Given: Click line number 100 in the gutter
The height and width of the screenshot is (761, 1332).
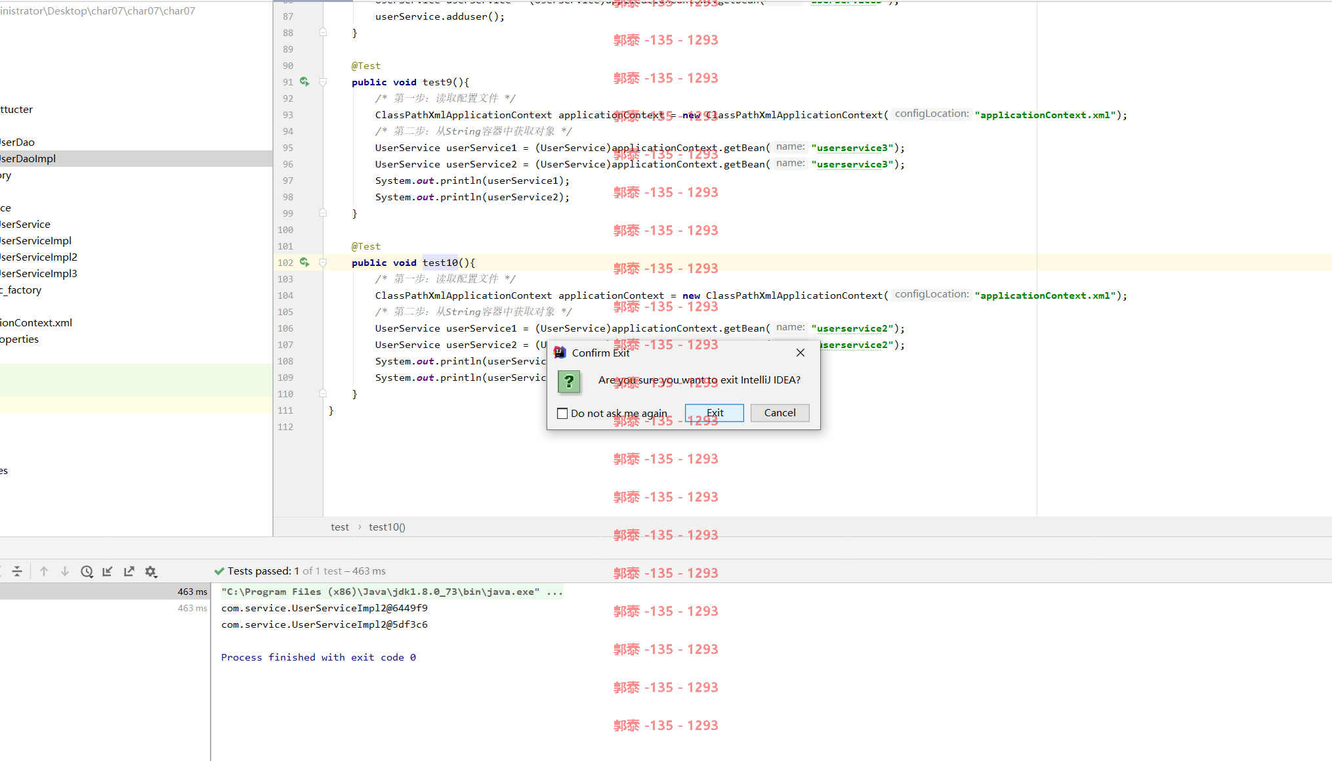Looking at the screenshot, I should pyautogui.click(x=285, y=230).
